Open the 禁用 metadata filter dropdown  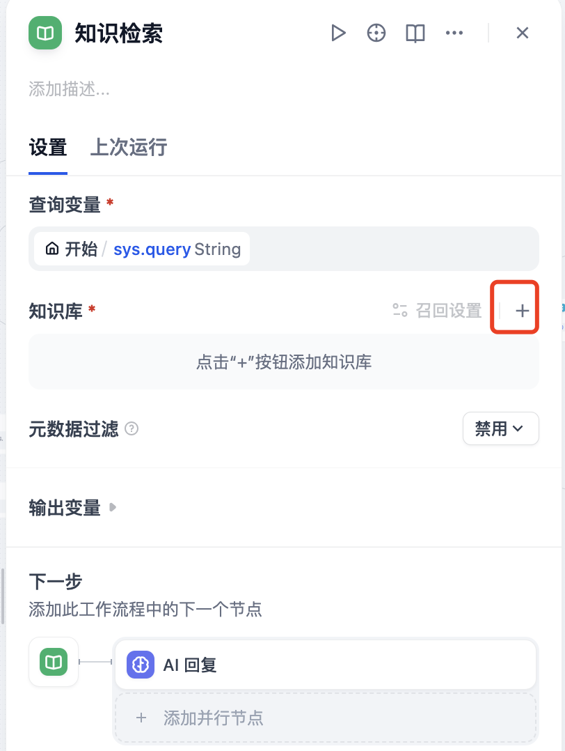(x=500, y=428)
